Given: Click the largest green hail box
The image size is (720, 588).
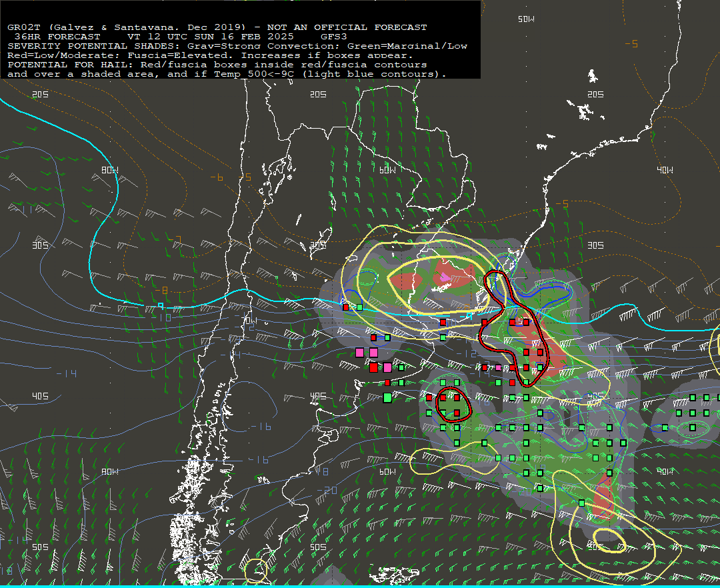Looking at the screenshot, I should click(387, 398).
